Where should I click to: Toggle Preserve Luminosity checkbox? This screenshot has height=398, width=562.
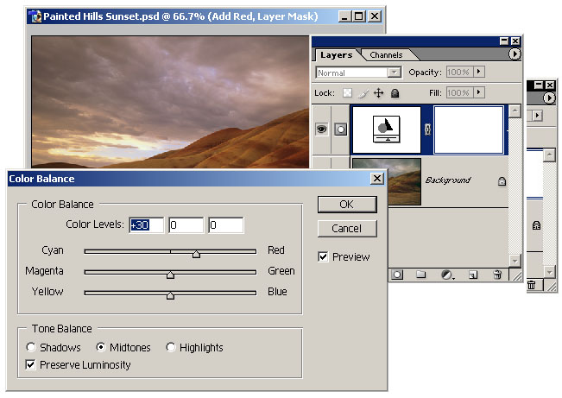pyautogui.click(x=30, y=364)
